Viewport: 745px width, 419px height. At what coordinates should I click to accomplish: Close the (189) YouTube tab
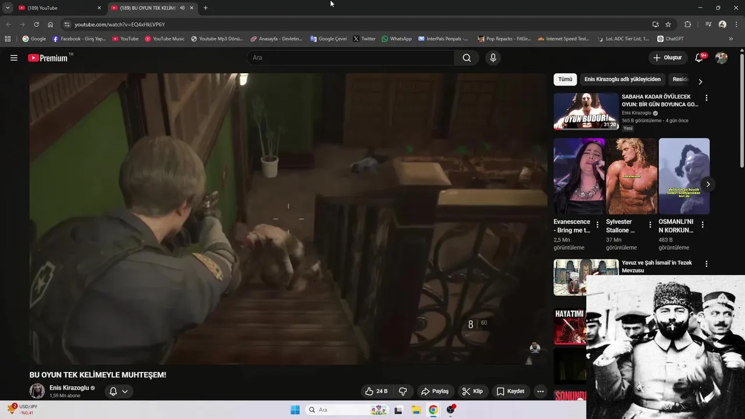point(99,8)
